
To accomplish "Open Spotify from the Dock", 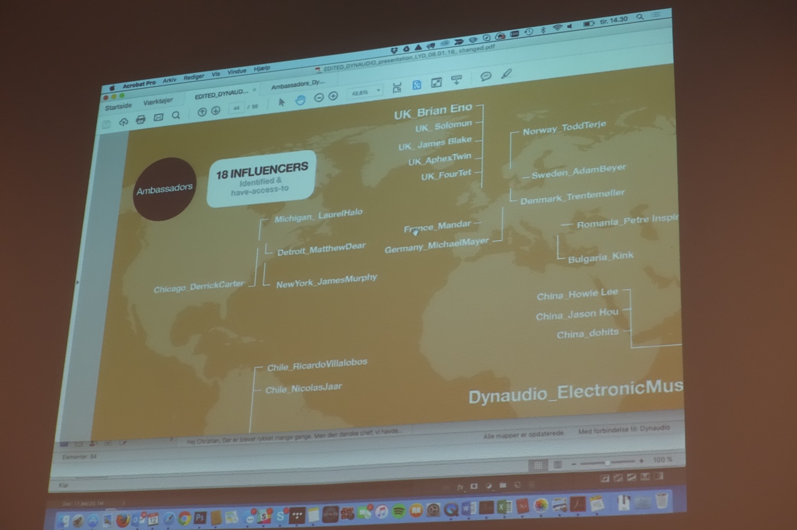I will click(398, 512).
